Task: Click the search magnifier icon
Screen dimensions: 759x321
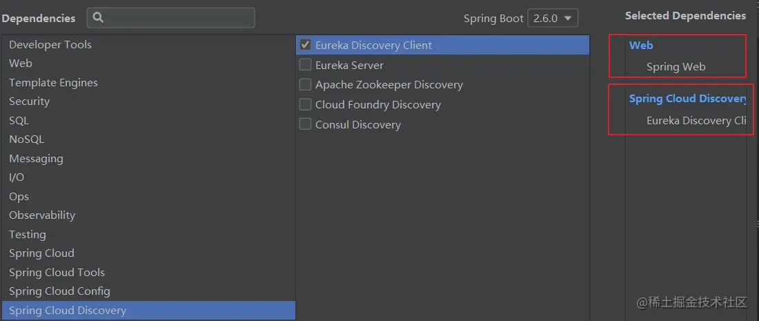Action: [x=98, y=18]
